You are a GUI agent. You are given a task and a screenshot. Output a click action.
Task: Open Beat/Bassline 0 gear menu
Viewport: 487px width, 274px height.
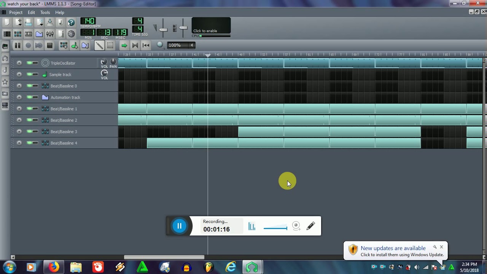click(x=19, y=86)
